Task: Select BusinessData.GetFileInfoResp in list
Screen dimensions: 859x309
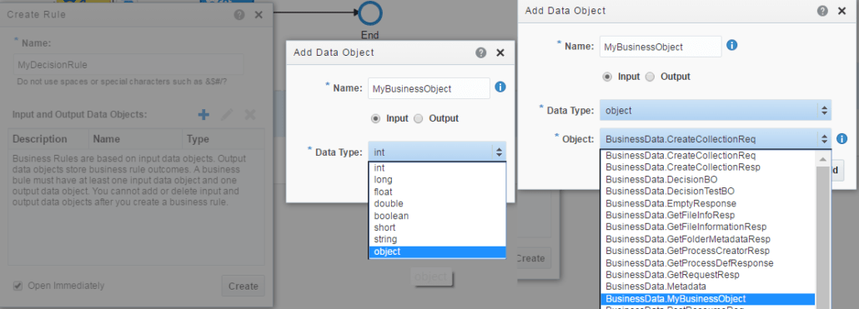Action: click(x=708, y=215)
